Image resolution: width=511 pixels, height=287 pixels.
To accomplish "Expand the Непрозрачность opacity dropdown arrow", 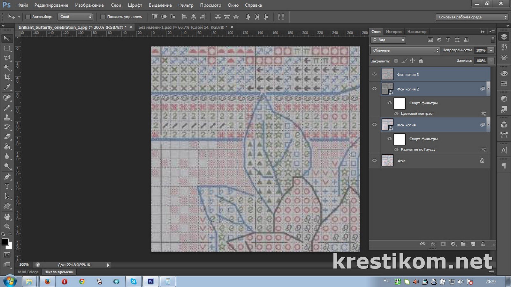I will (491, 50).
